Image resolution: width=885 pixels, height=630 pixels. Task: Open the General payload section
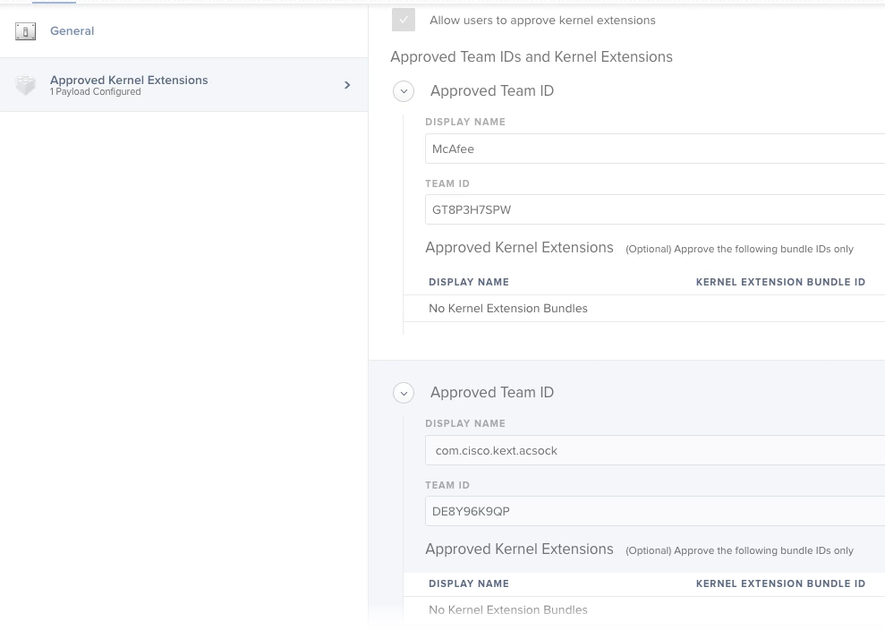coord(184,31)
